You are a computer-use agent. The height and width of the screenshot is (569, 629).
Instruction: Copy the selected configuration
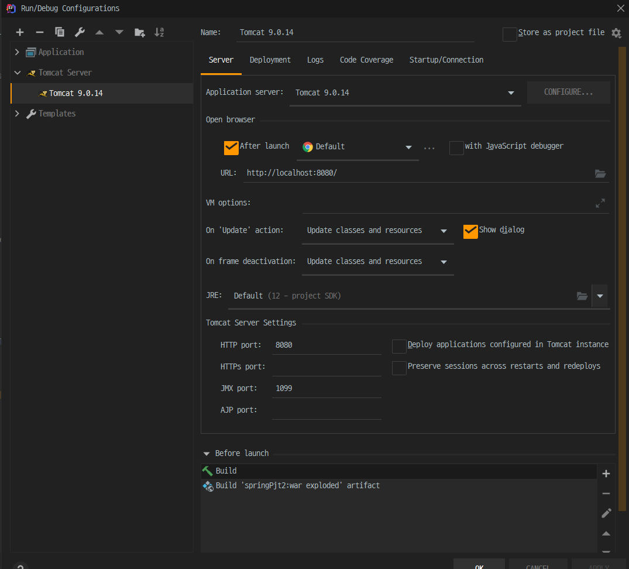[60, 33]
